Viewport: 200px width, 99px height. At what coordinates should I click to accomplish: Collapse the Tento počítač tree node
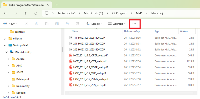coord(5,45)
